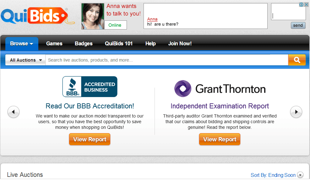310x186 pixels.
Task: Go to next carousel slide arrow
Action: (x=296, y=112)
